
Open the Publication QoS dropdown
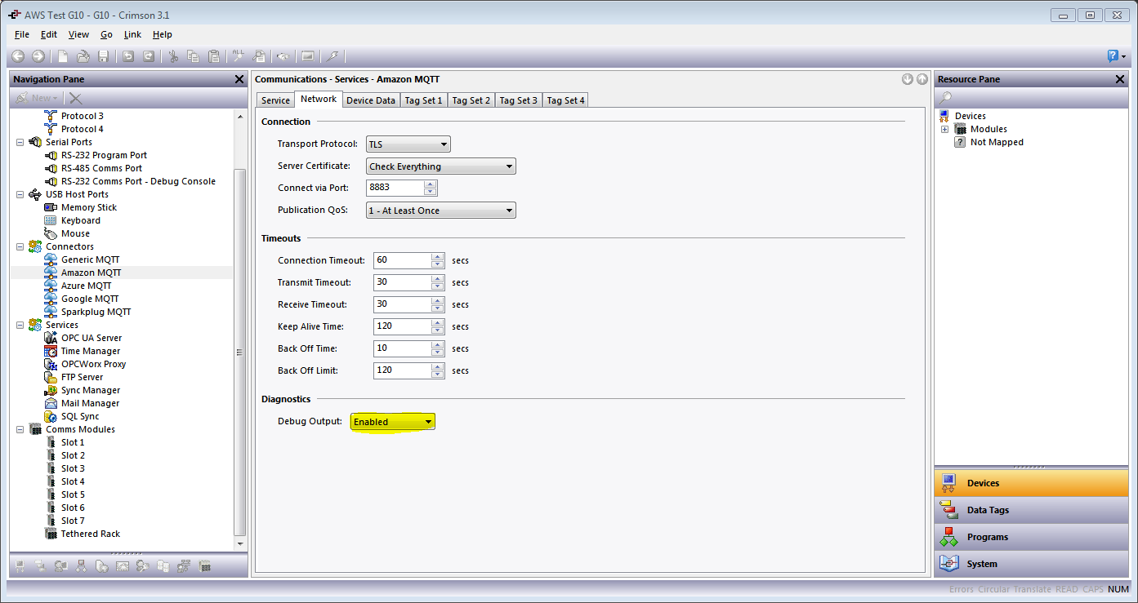(x=441, y=211)
